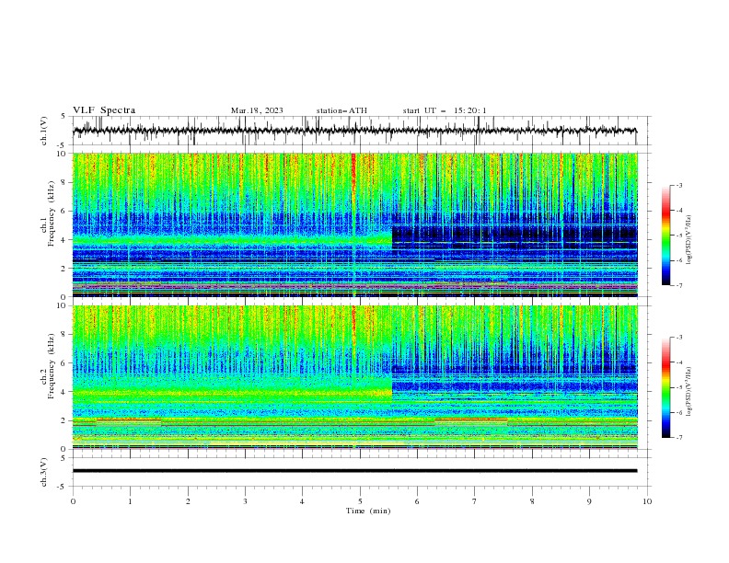Click time-axis tick label "10" at bottom
This screenshot has height=563, width=729.
coord(647,501)
